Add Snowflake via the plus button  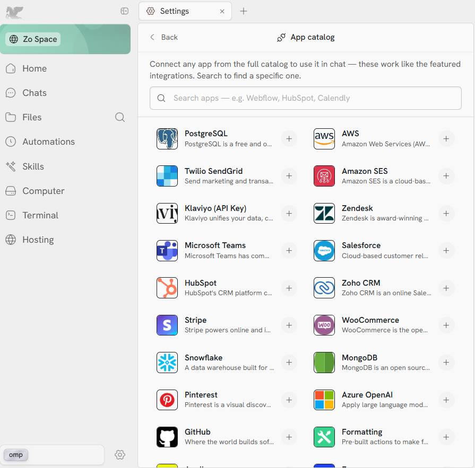coord(289,363)
